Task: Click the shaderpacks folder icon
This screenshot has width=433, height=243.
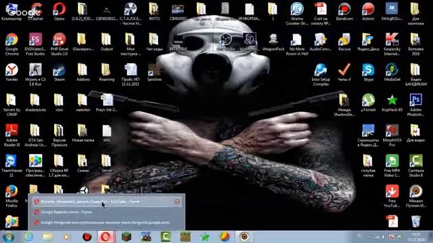Action: pyautogui.click(x=35, y=103)
